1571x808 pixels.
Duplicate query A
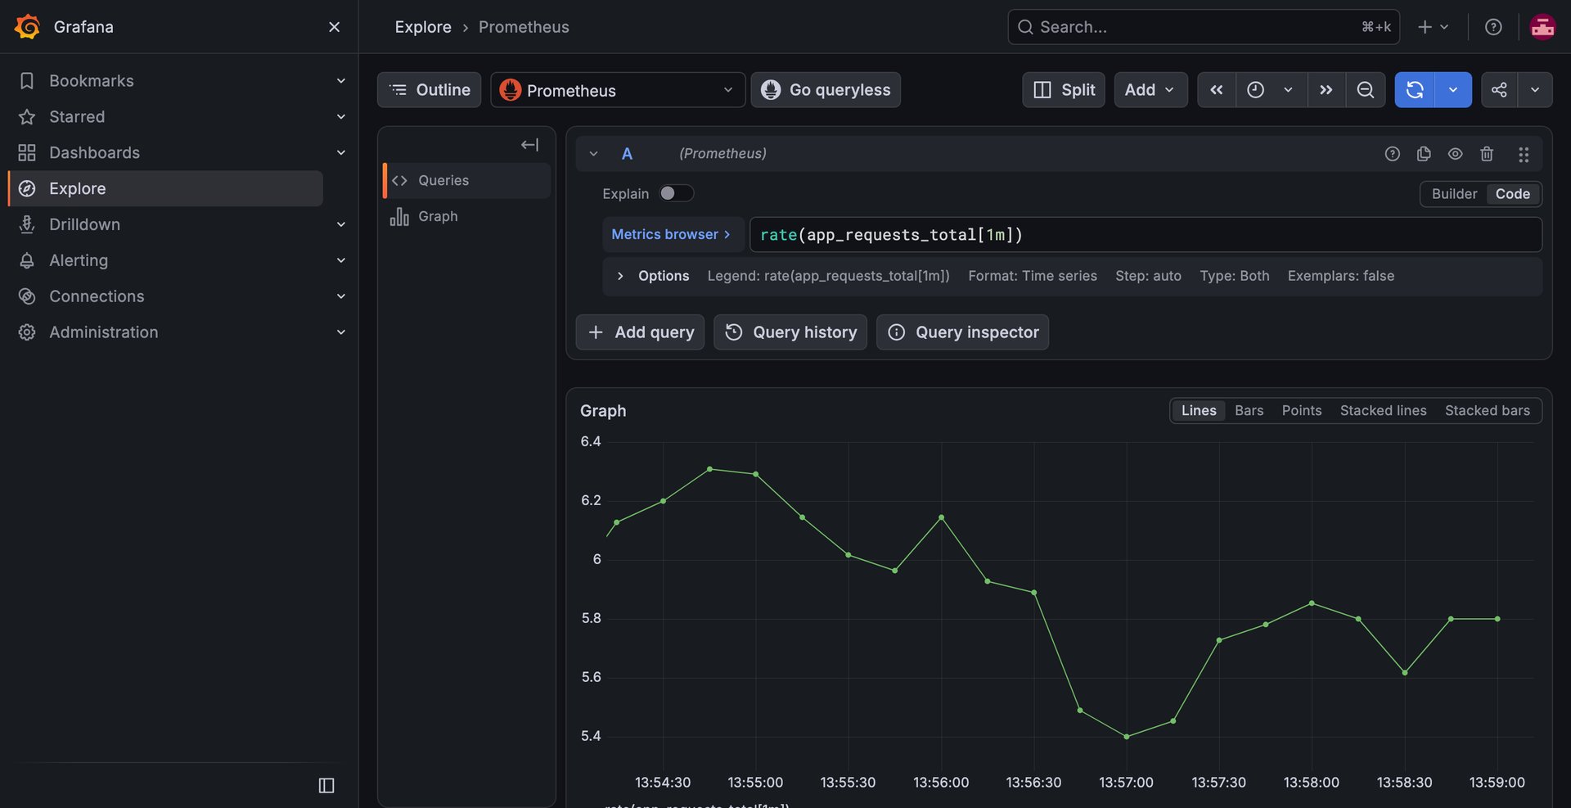(x=1424, y=154)
